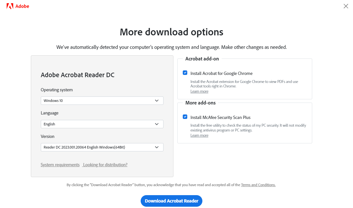
Task: Open the Terms and Conditions
Action: [258, 185]
